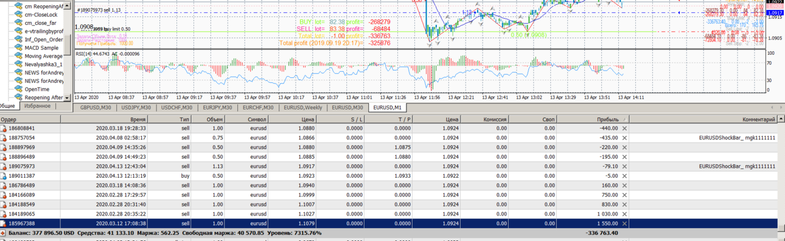
Task: Close order 186808841 with the X icon
Action: 624,128
